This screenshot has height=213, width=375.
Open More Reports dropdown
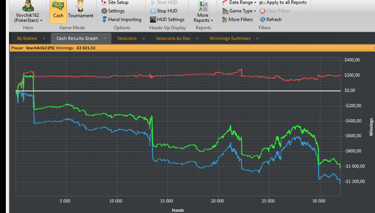(203, 12)
